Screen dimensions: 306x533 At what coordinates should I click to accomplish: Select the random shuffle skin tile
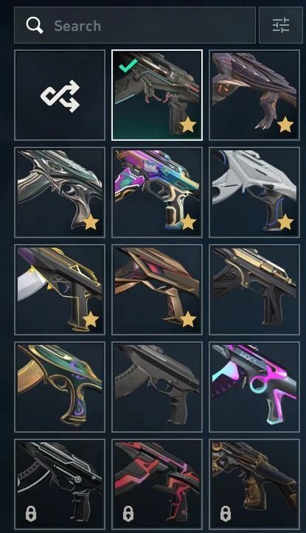pos(60,95)
